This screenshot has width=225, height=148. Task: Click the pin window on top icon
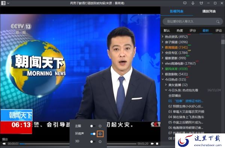pyautogui.click(x=193, y=3)
